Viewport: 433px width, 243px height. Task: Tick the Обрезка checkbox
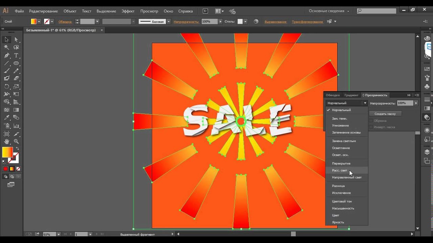[371, 120]
